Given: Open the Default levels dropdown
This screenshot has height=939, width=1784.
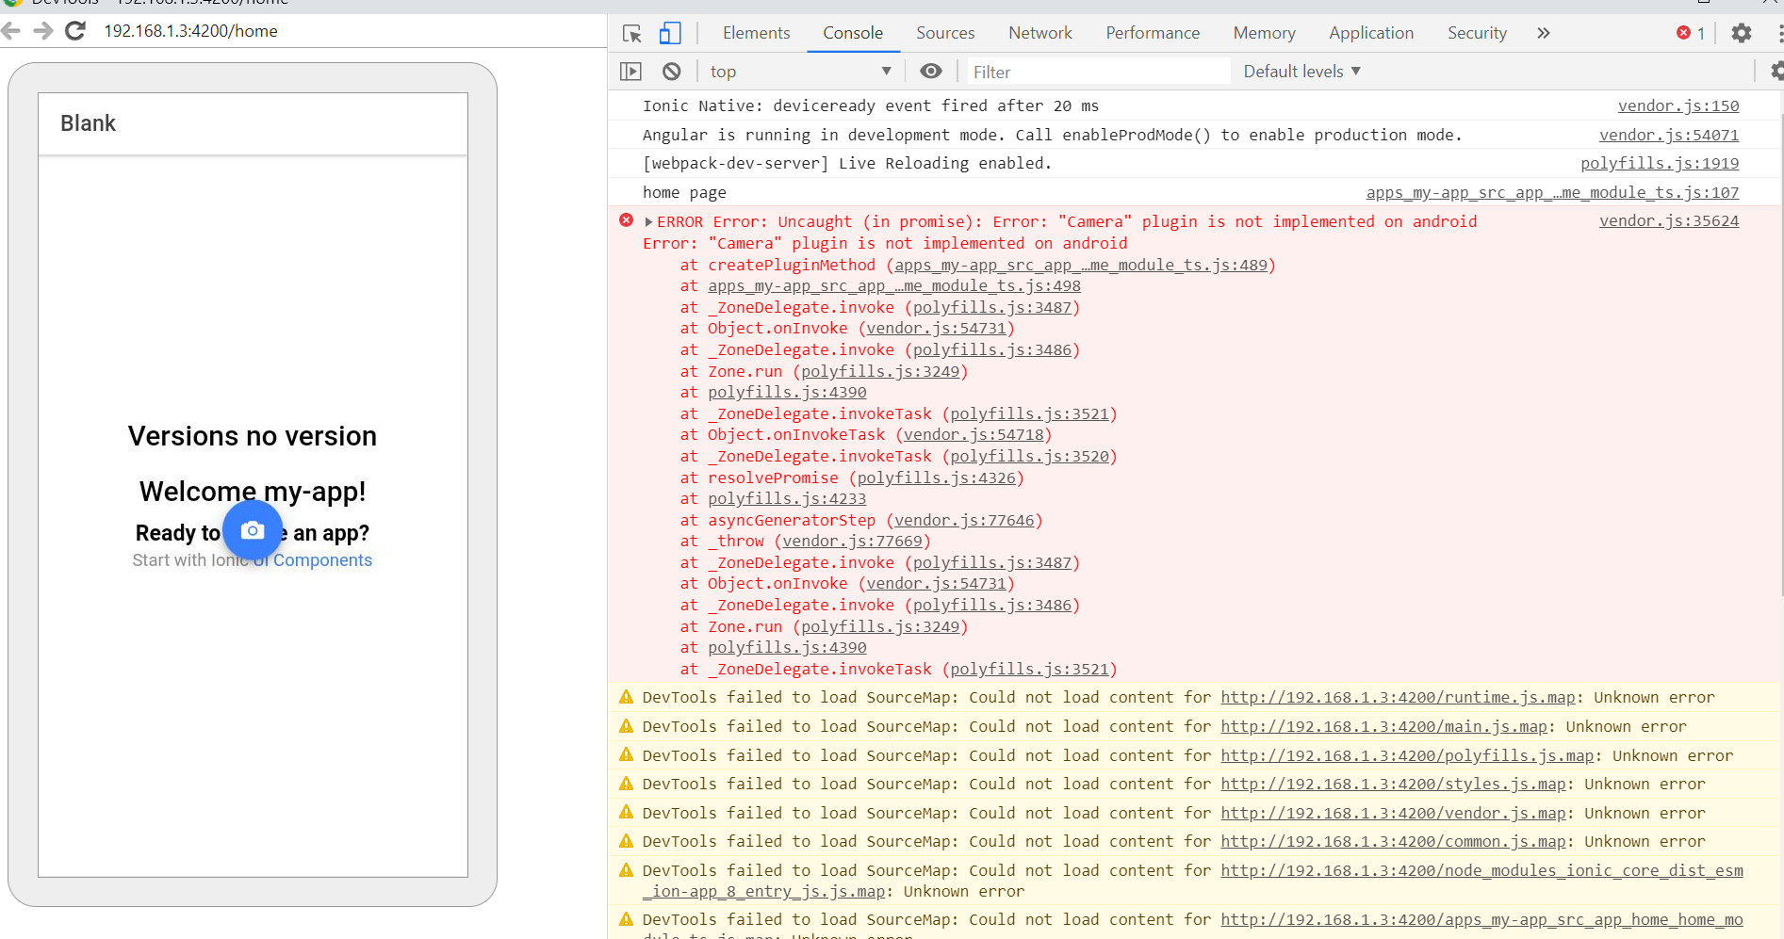Looking at the screenshot, I should click(1301, 72).
